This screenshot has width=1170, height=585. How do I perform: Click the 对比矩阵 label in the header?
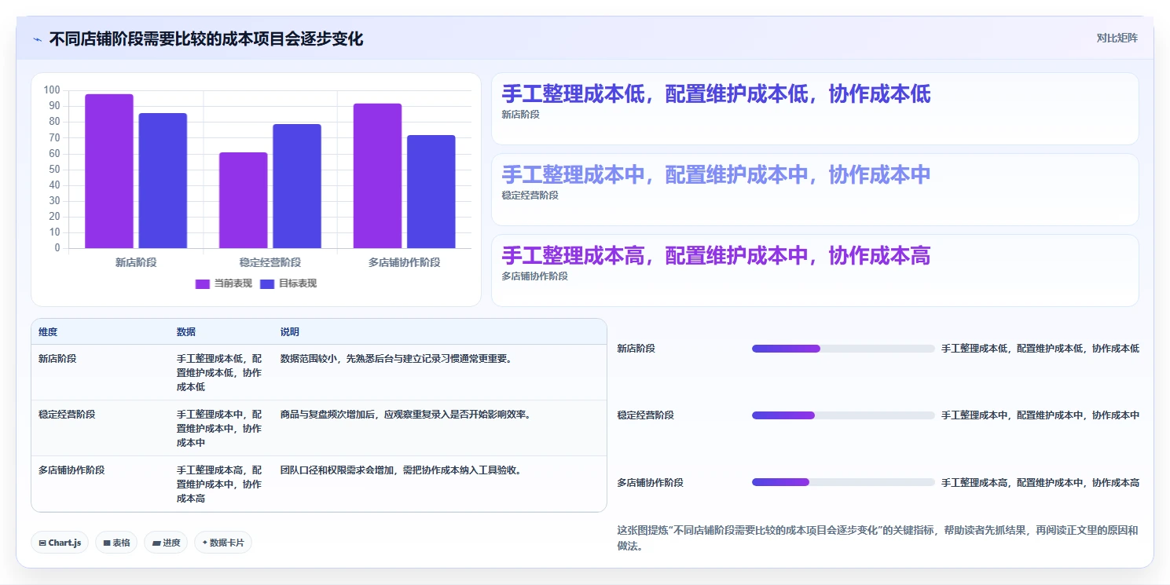click(1117, 38)
